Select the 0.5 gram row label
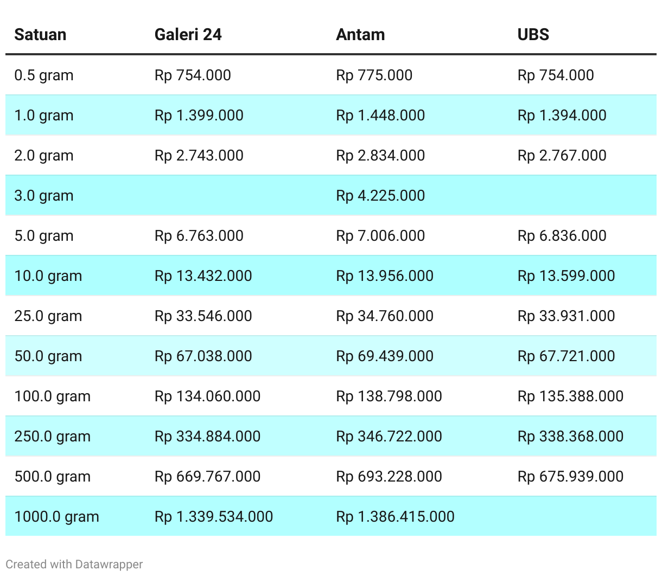The width and height of the screenshot is (662, 577). tap(44, 75)
